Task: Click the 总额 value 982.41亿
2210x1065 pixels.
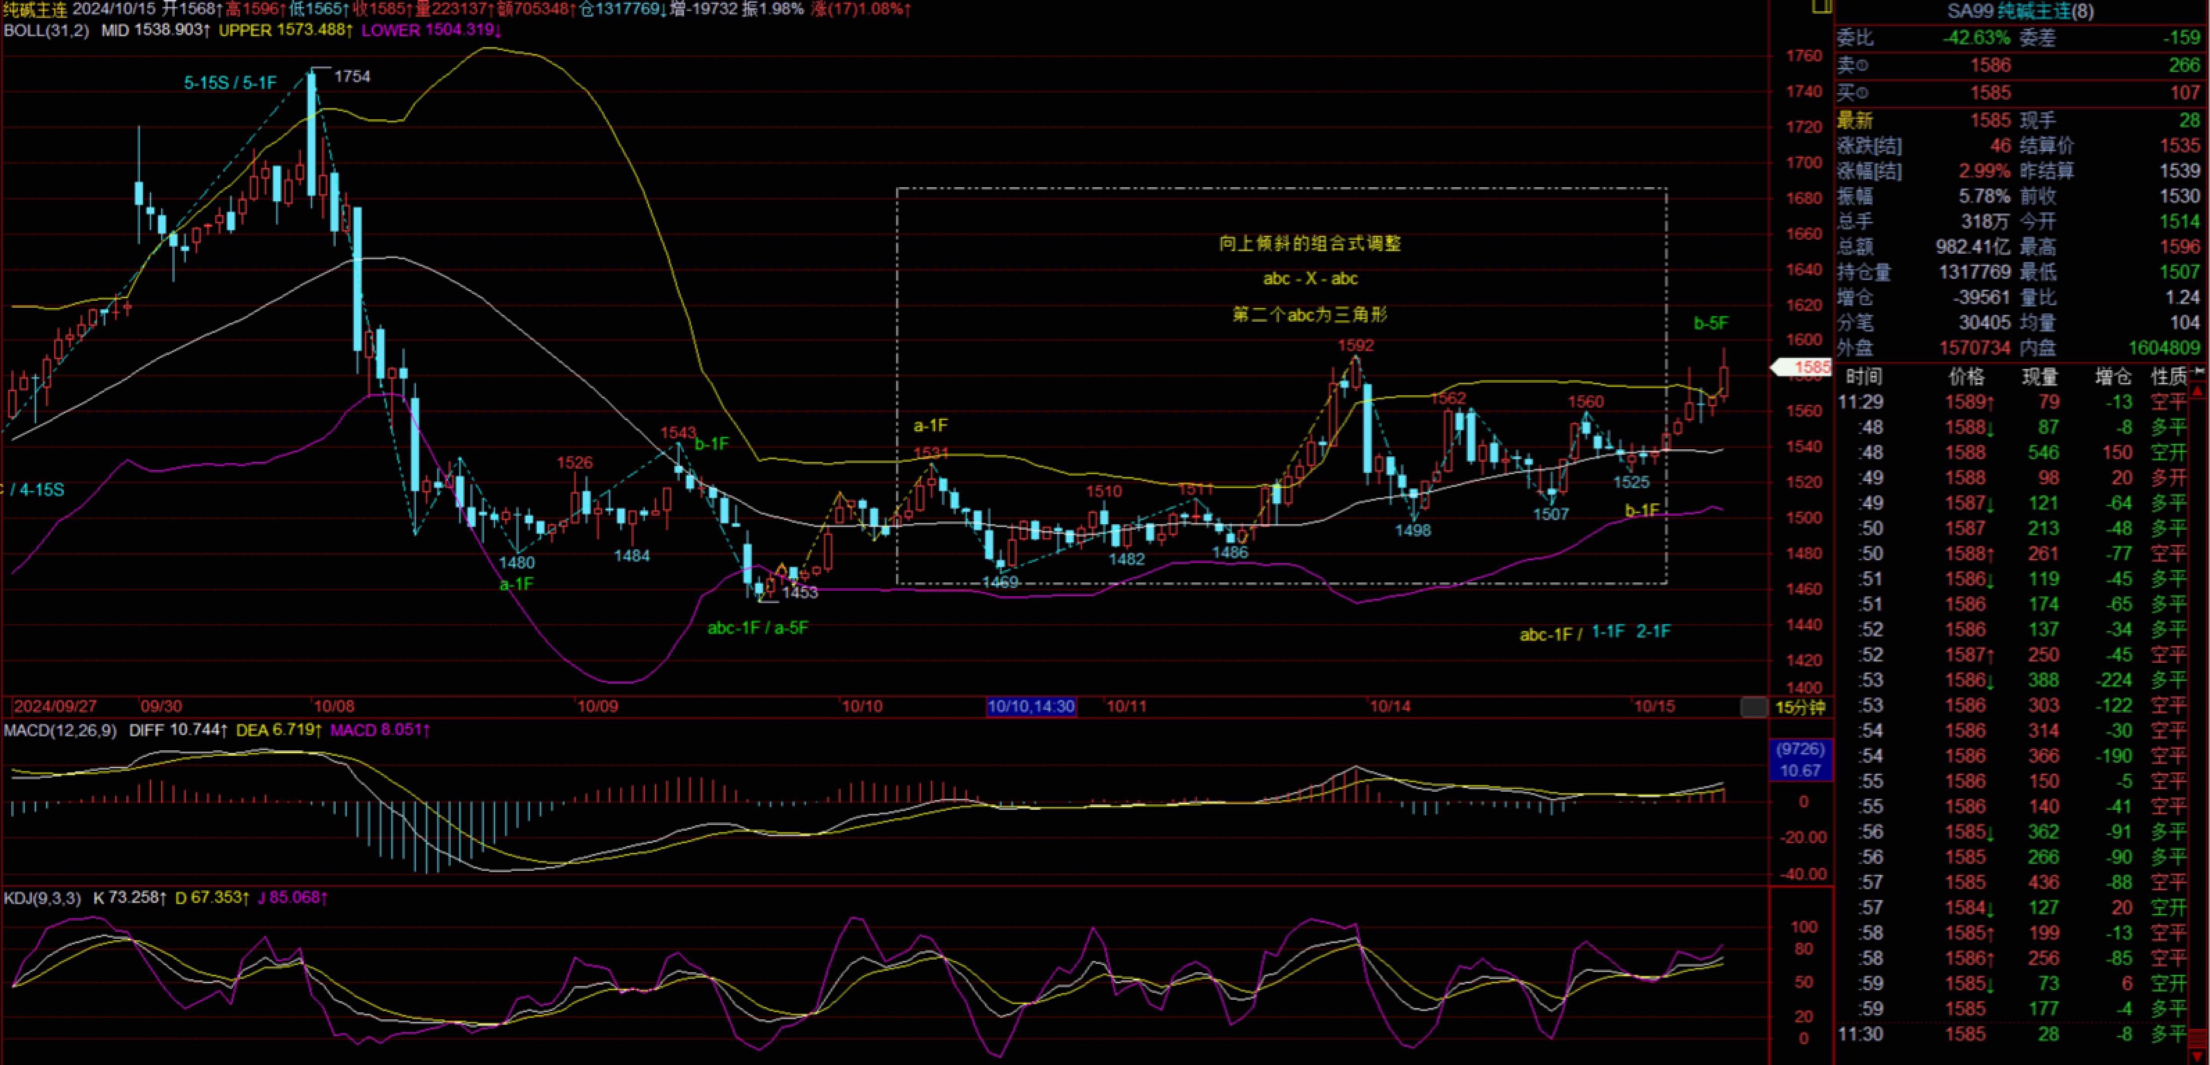Action: click(x=1972, y=247)
